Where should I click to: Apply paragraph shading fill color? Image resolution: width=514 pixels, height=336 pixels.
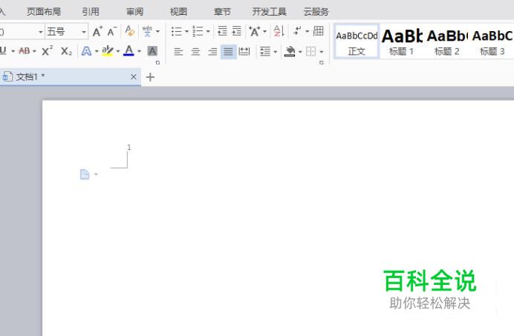pyautogui.click(x=290, y=51)
